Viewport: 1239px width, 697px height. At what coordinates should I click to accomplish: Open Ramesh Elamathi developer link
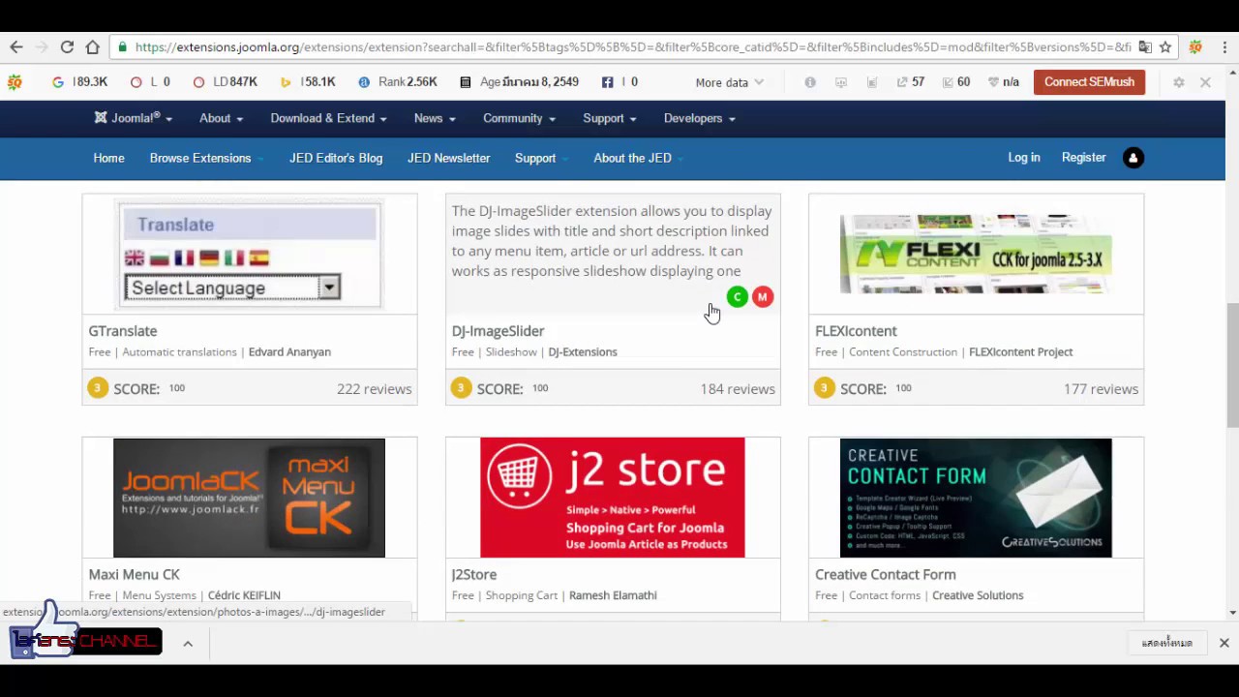pyautogui.click(x=613, y=595)
